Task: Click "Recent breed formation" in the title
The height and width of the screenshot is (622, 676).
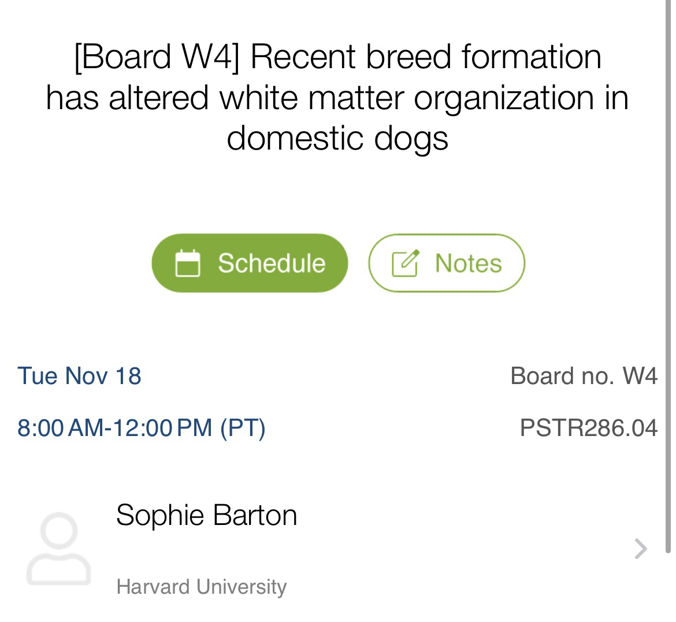Action: (426, 57)
